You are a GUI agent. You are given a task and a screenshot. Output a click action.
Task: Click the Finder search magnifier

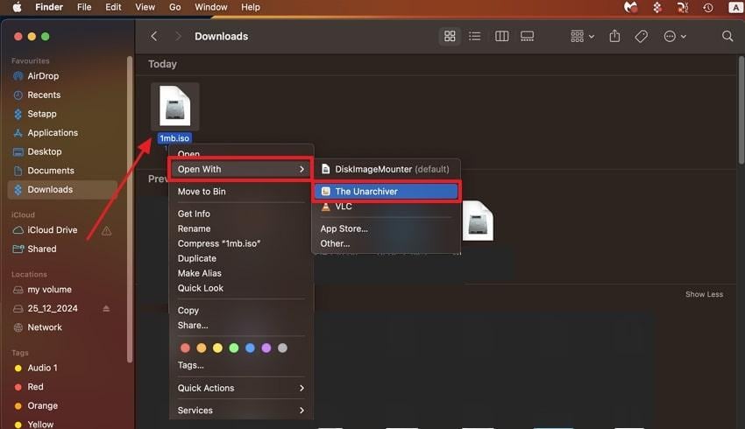pos(727,36)
